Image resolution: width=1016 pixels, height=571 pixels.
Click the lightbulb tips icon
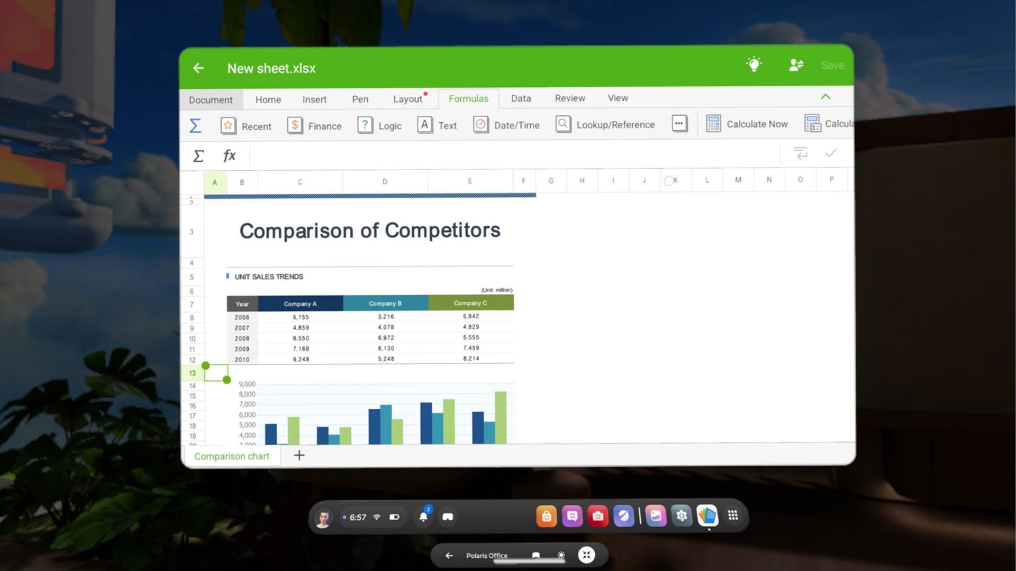[x=754, y=65]
